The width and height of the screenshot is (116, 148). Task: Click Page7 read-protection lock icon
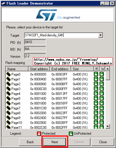[x=96, y=108]
